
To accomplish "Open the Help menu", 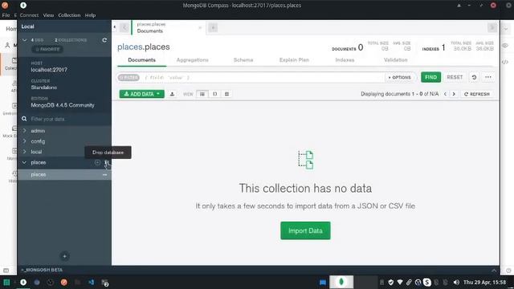I will click(x=90, y=15).
